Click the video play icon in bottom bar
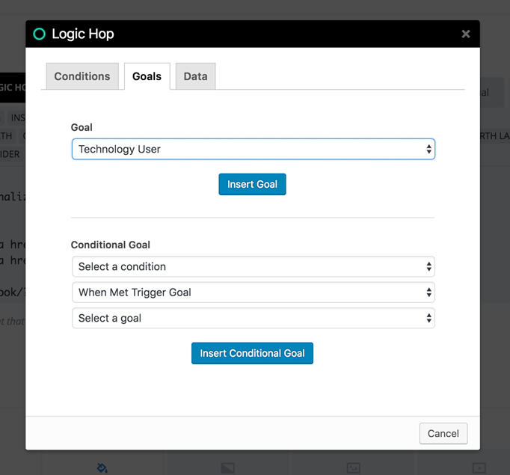Screen dimensions: 510x475 pos(479,468)
